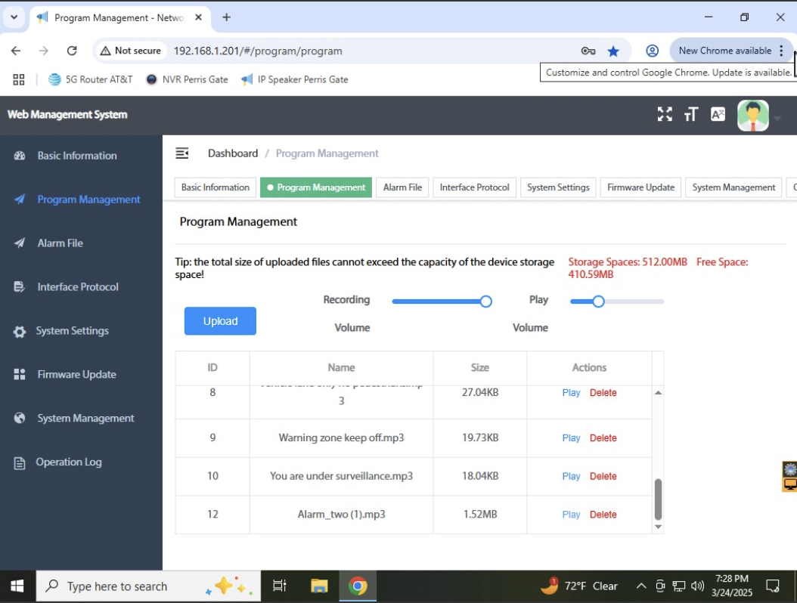Open Chrome apps grid icon

(x=19, y=80)
